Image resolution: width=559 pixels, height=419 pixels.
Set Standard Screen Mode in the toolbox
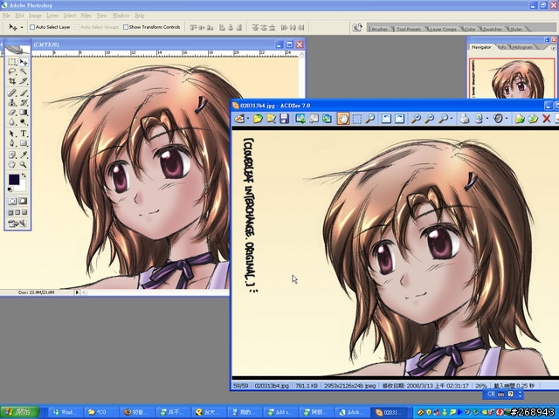point(10,213)
